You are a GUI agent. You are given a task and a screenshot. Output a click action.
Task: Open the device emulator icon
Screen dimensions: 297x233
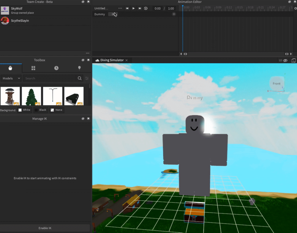click(293, 60)
